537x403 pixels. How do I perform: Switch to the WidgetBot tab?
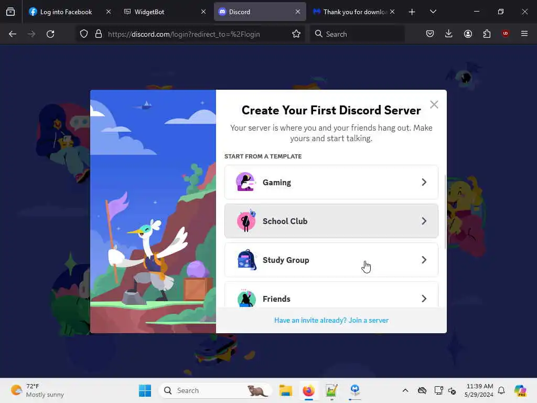tap(164, 12)
